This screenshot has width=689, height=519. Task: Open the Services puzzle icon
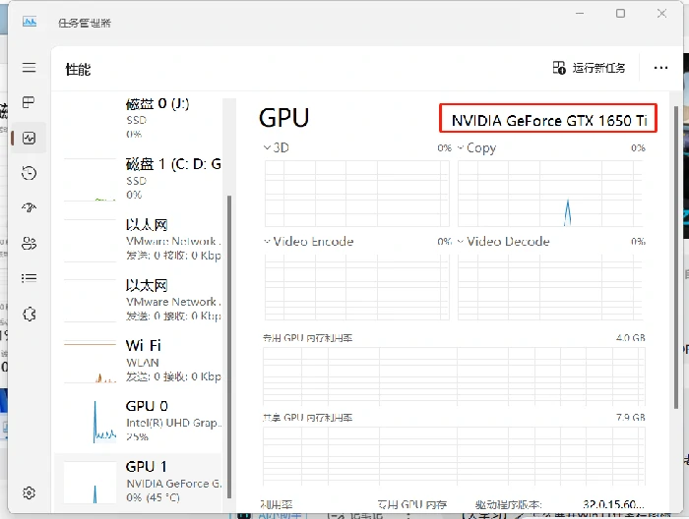pyautogui.click(x=29, y=314)
